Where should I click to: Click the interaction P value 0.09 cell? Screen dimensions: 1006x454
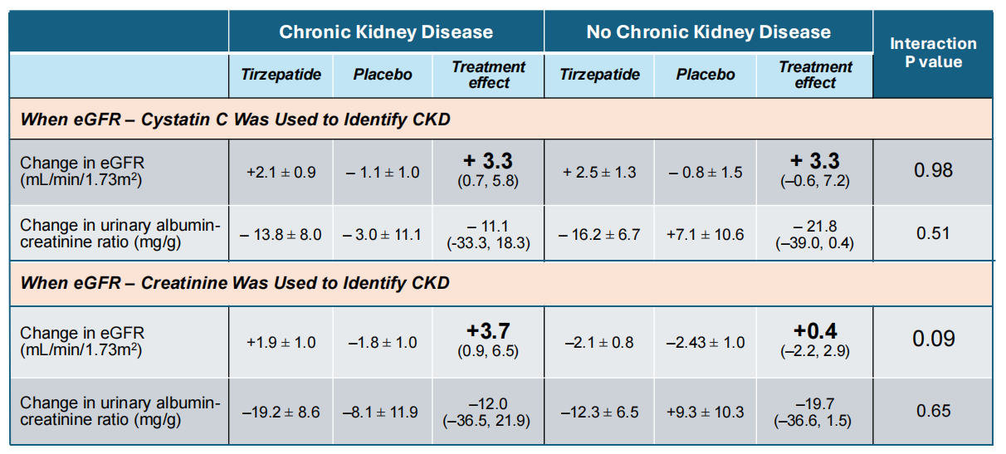point(933,339)
